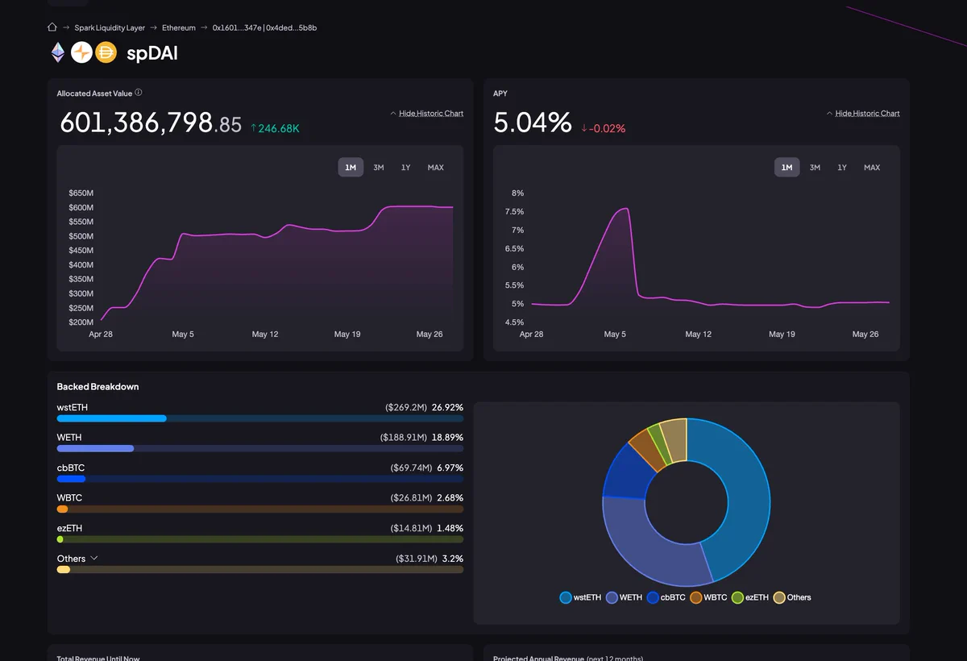Click the cbBTC progress bar
The image size is (967, 661).
[260, 479]
